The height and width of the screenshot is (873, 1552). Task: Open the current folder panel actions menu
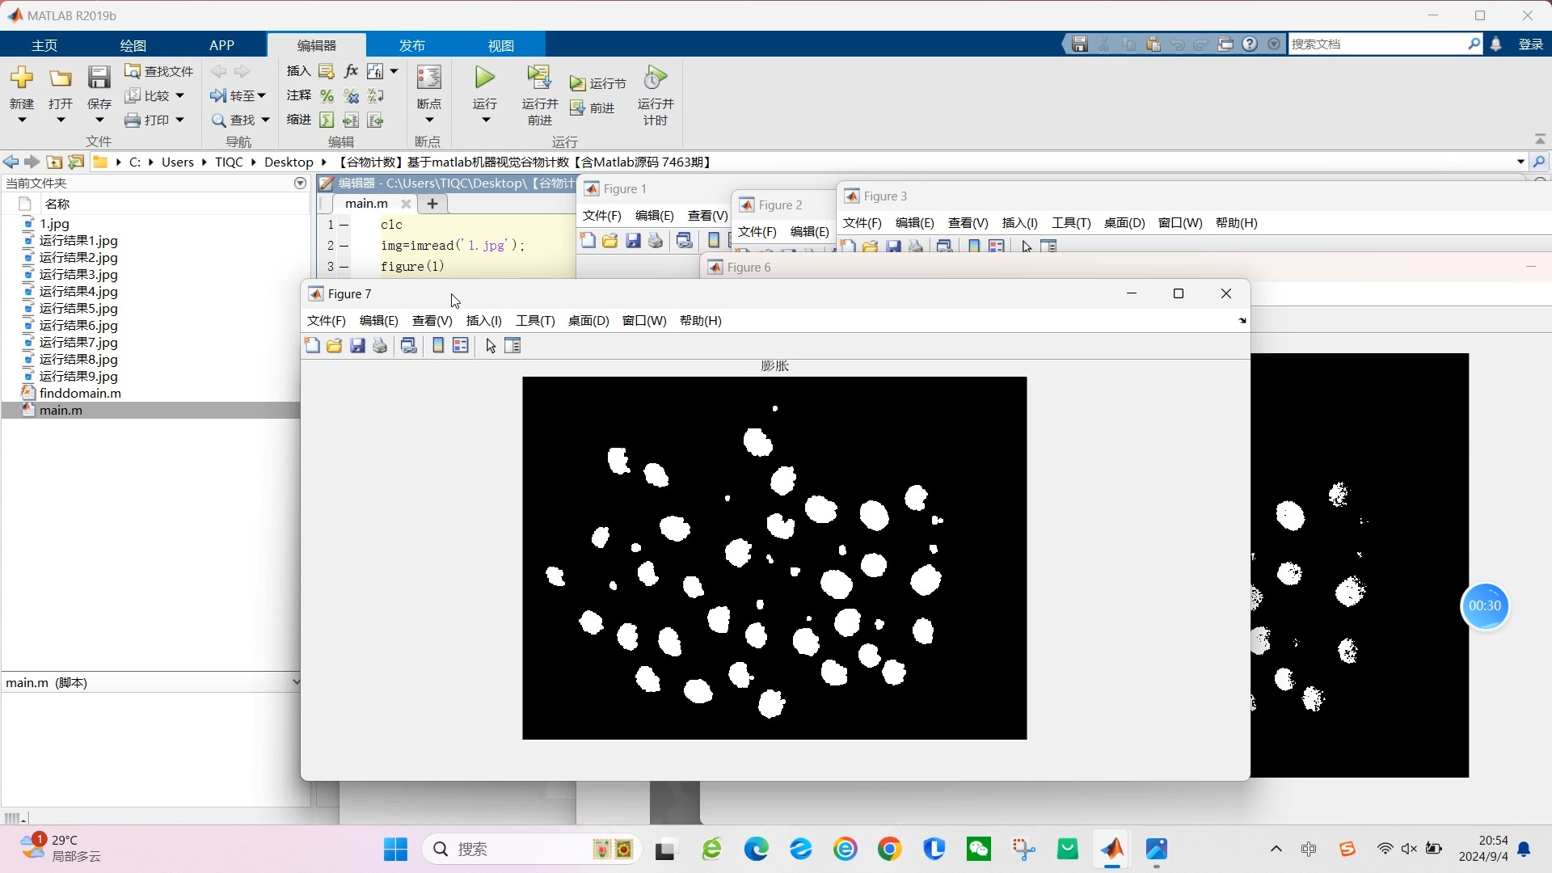pyautogui.click(x=300, y=183)
